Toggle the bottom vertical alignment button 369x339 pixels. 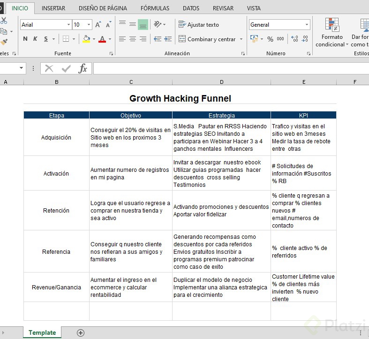tap(143, 24)
